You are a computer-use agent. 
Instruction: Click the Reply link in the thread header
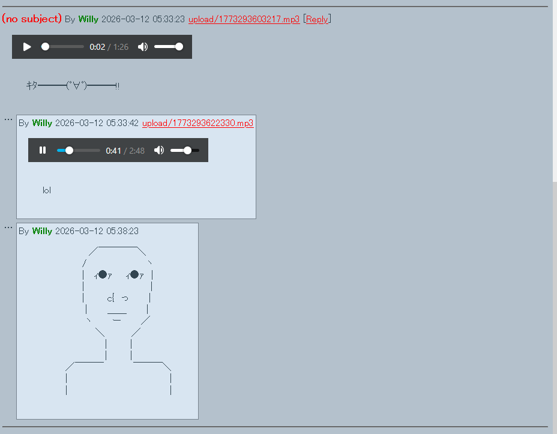(317, 19)
